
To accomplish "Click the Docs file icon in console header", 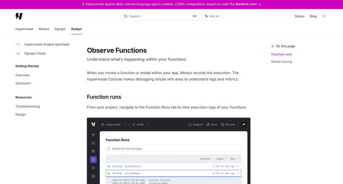I will [x=208, y=124].
